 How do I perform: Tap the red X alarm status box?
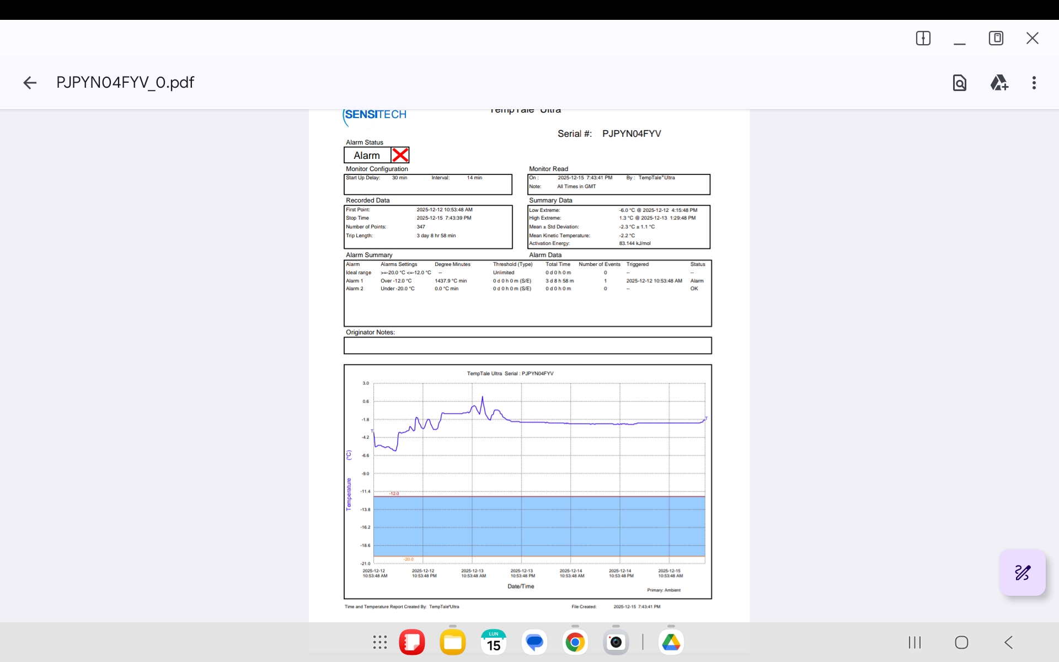400,155
